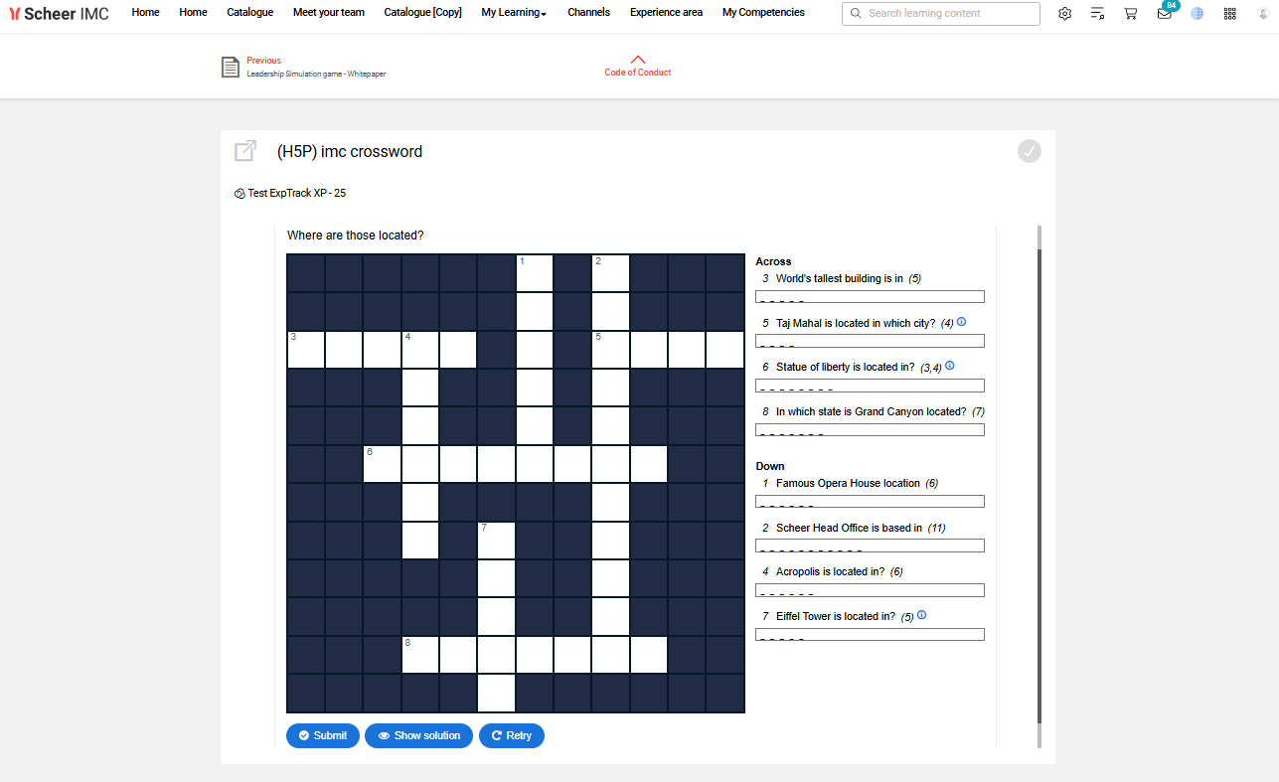This screenshot has height=782, width=1279.
Task: Switch to the Channels menu item
Action: tap(588, 12)
